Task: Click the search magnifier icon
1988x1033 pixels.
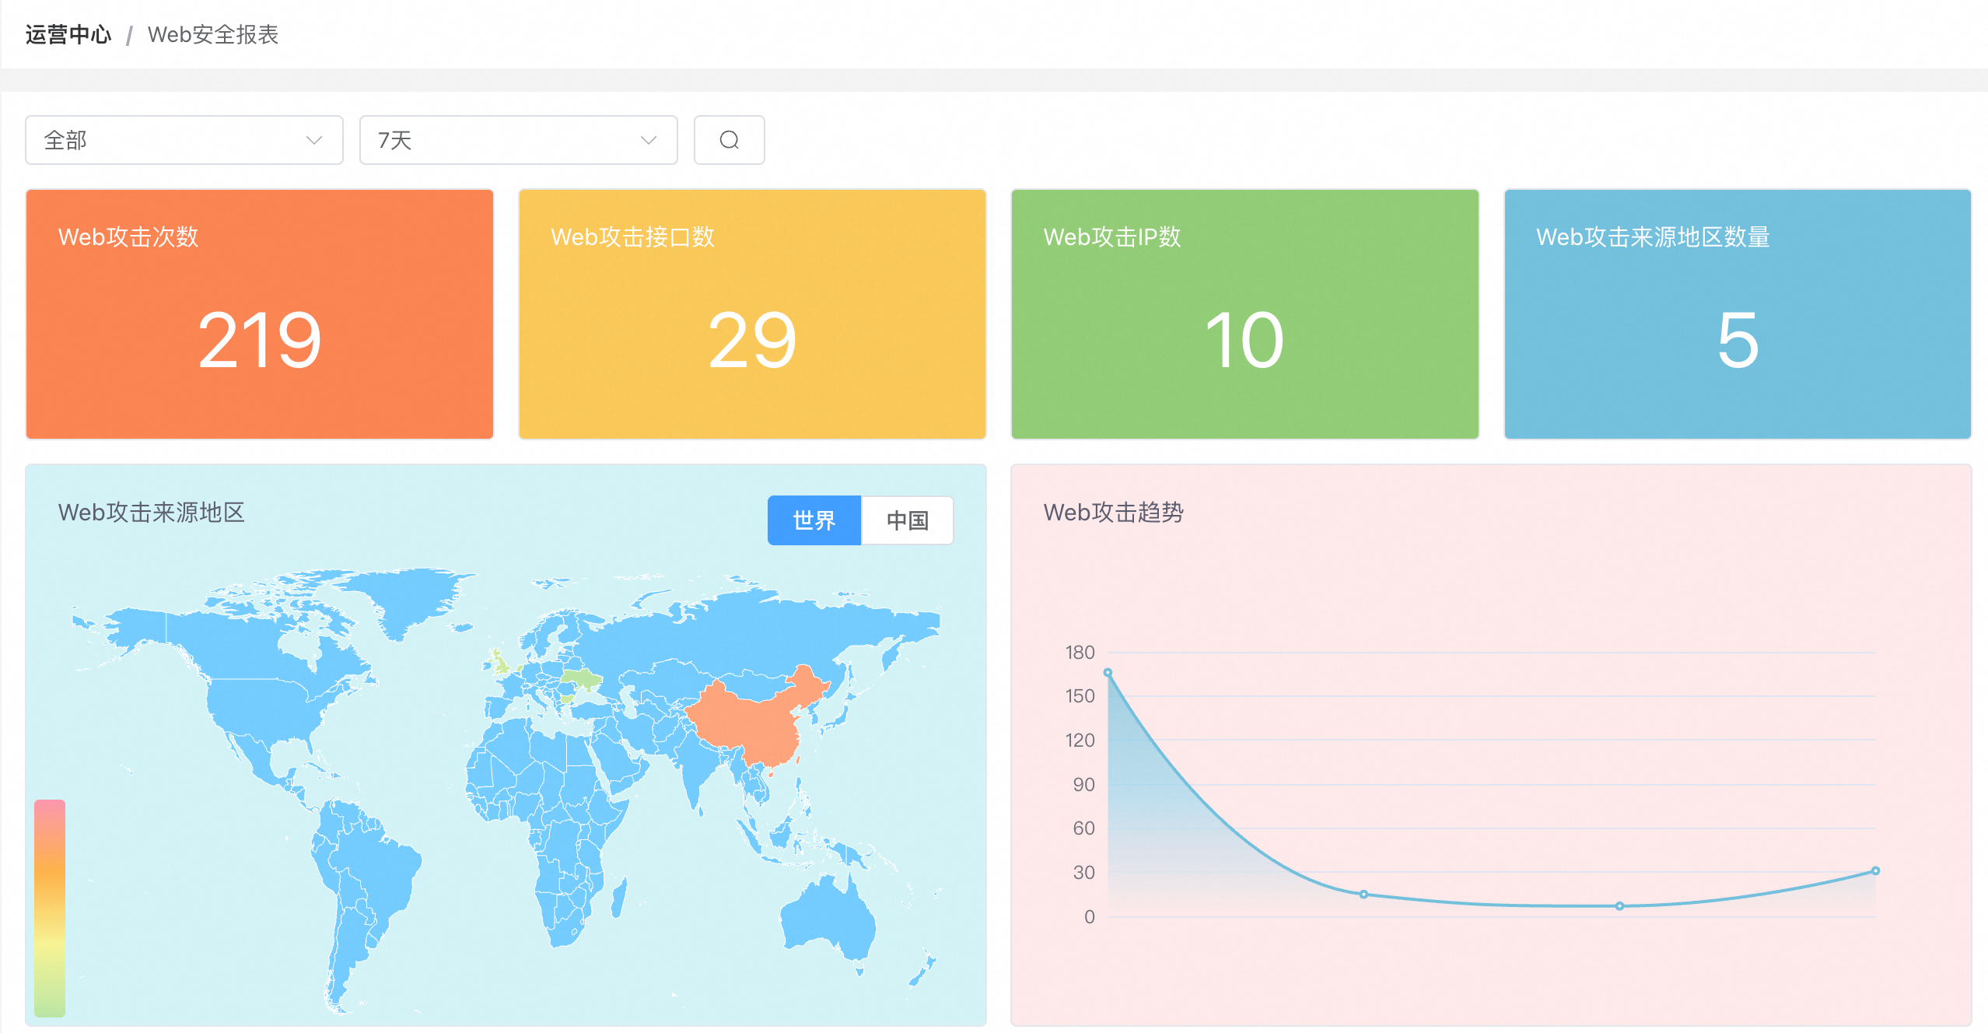Action: 728,140
